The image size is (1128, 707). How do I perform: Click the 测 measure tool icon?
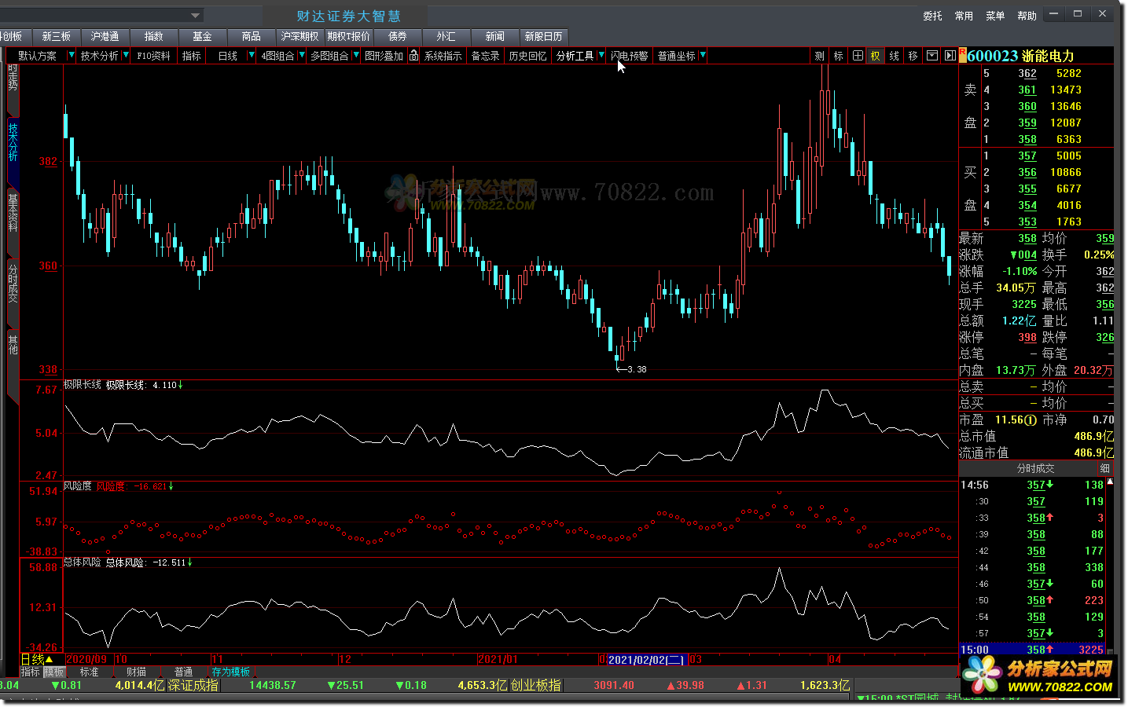click(x=819, y=56)
